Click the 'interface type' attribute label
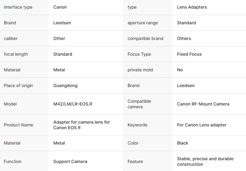Image resolution: width=246 pixels, height=171 pixels. point(18,7)
